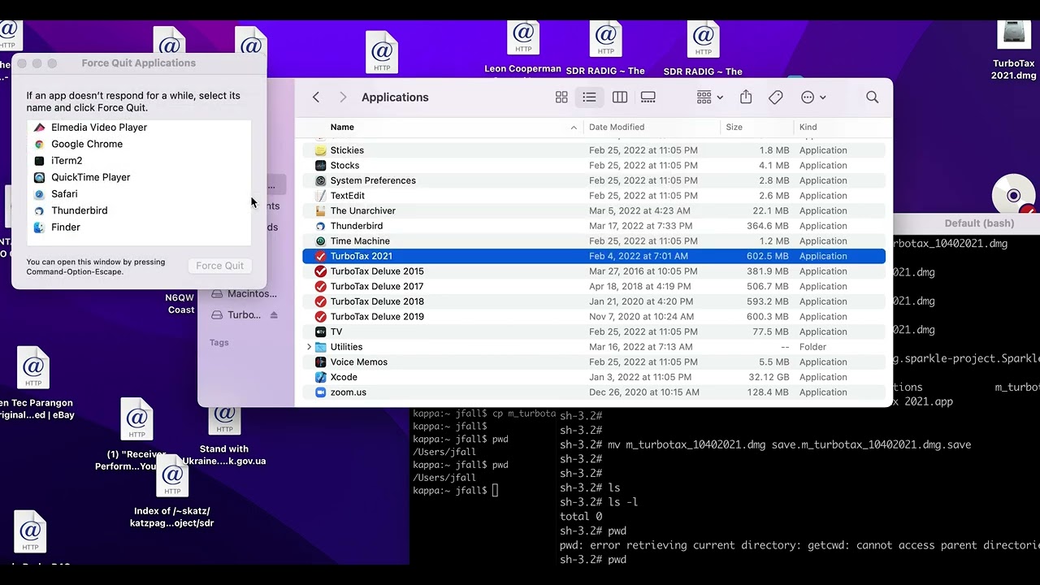
Task: Click The Unarchiver app icon
Action: (x=321, y=210)
